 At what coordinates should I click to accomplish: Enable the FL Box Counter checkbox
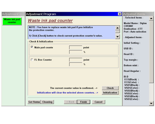point(32,60)
